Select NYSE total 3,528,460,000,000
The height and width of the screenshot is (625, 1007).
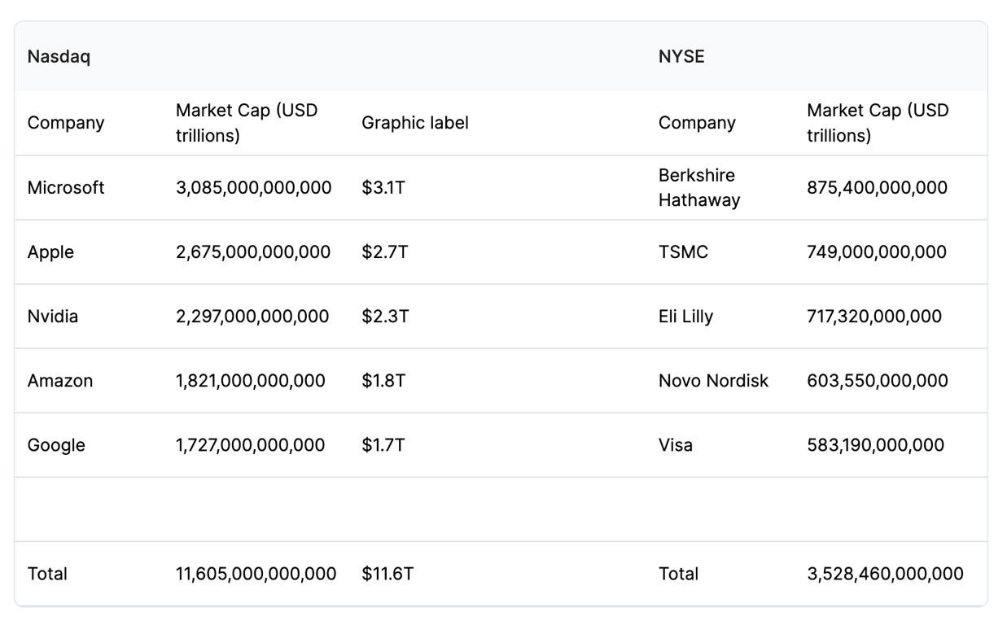(x=886, y=574)
